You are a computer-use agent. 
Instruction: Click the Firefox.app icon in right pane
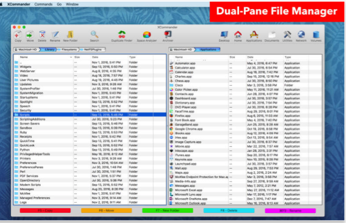(171, 116)
